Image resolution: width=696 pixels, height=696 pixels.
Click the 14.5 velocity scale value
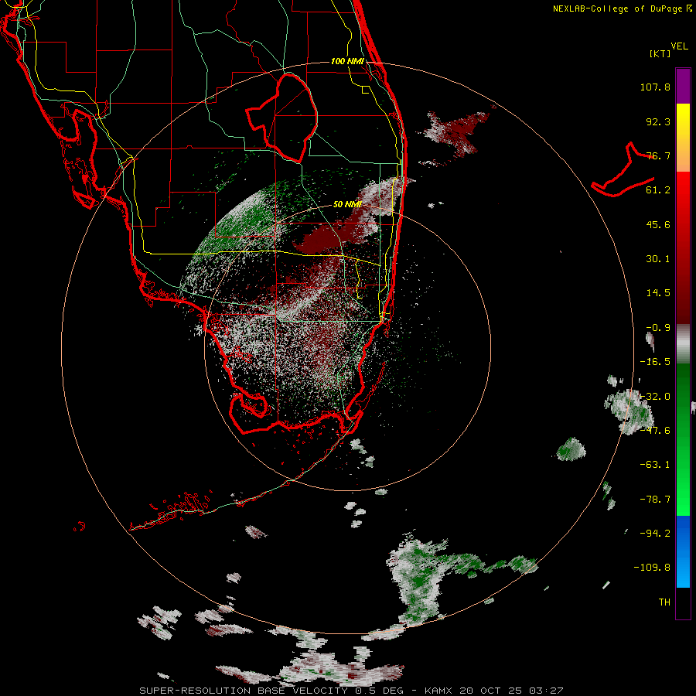coord(658,293)
